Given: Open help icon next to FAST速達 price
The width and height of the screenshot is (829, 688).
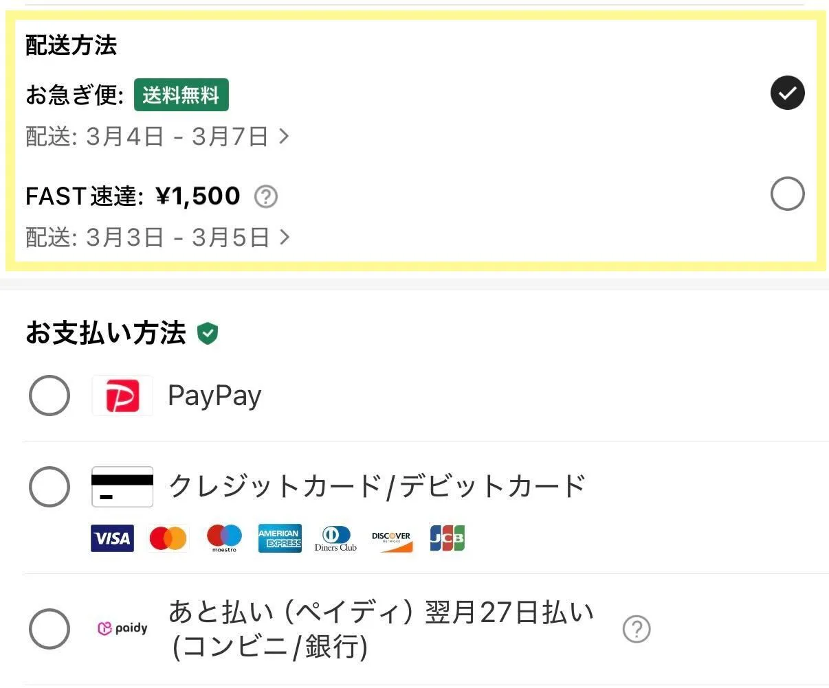Looking at the screenshot, I should coord(266,197).
